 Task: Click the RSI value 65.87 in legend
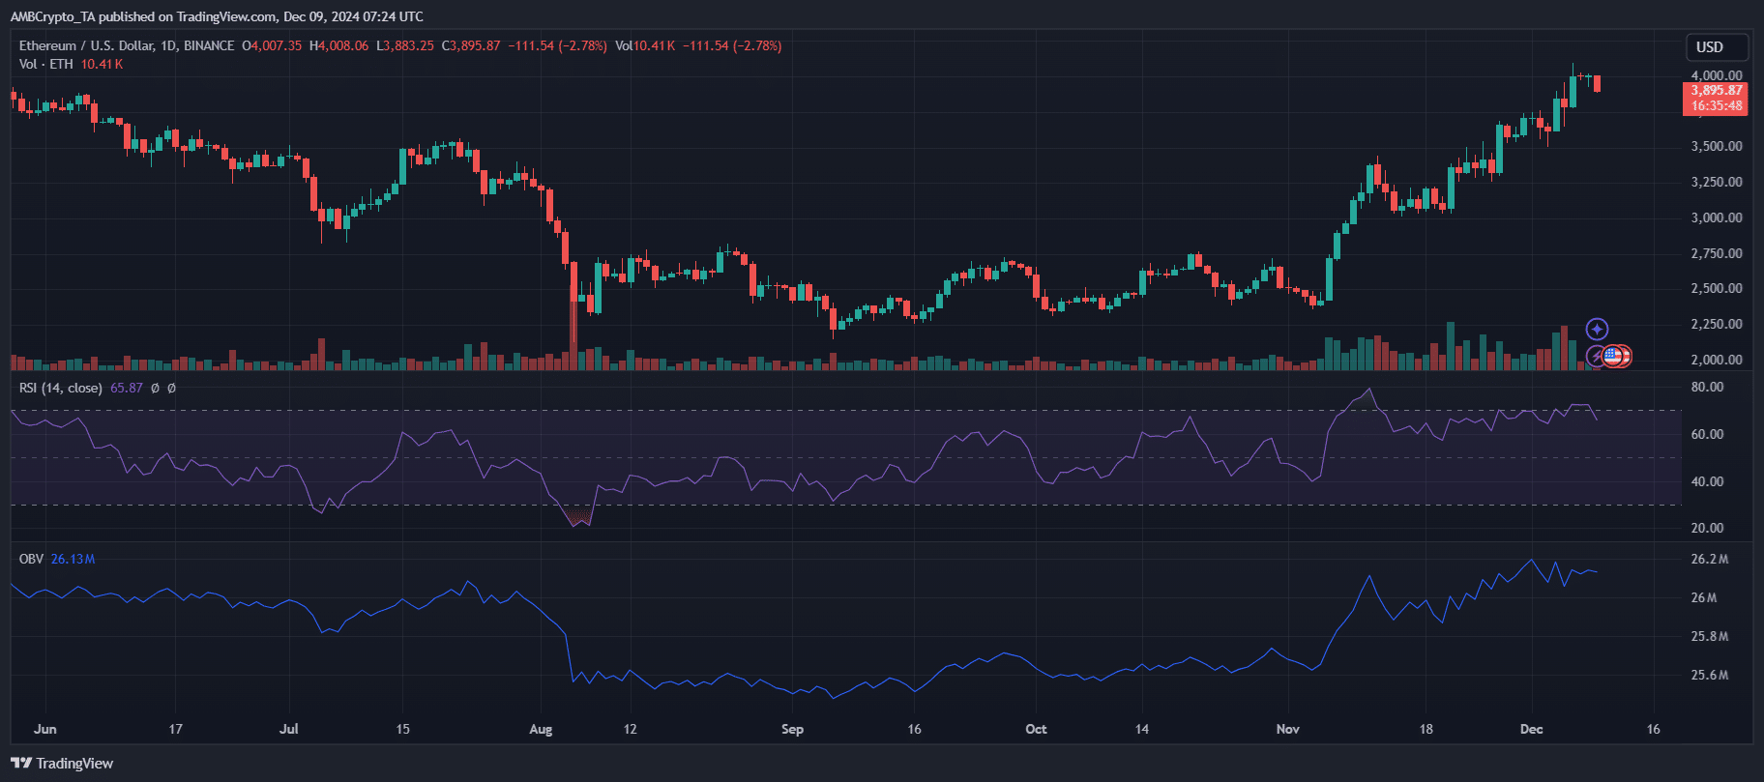pos(127,388)
